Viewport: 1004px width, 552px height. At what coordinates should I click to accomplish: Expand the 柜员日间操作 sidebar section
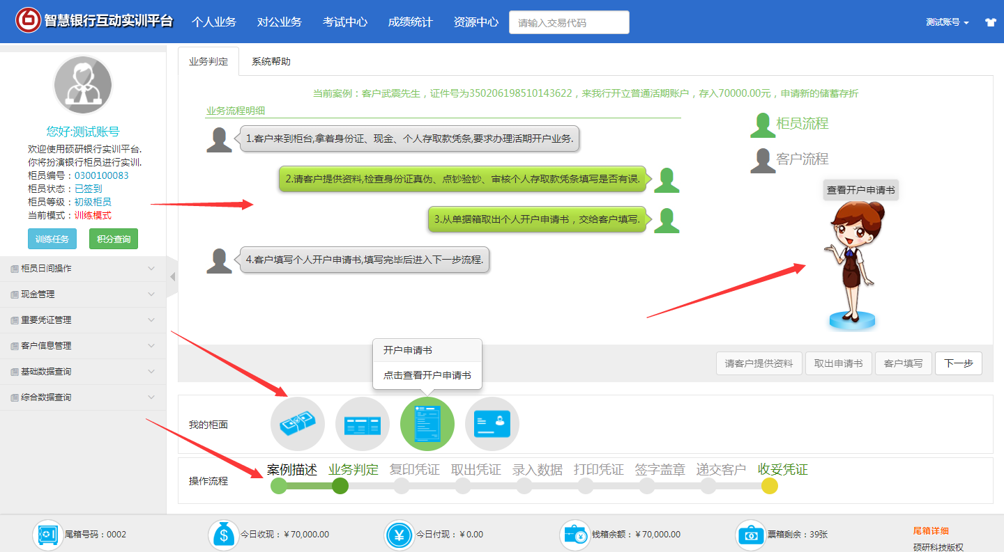pyautogui.click(x=83, y=269)
